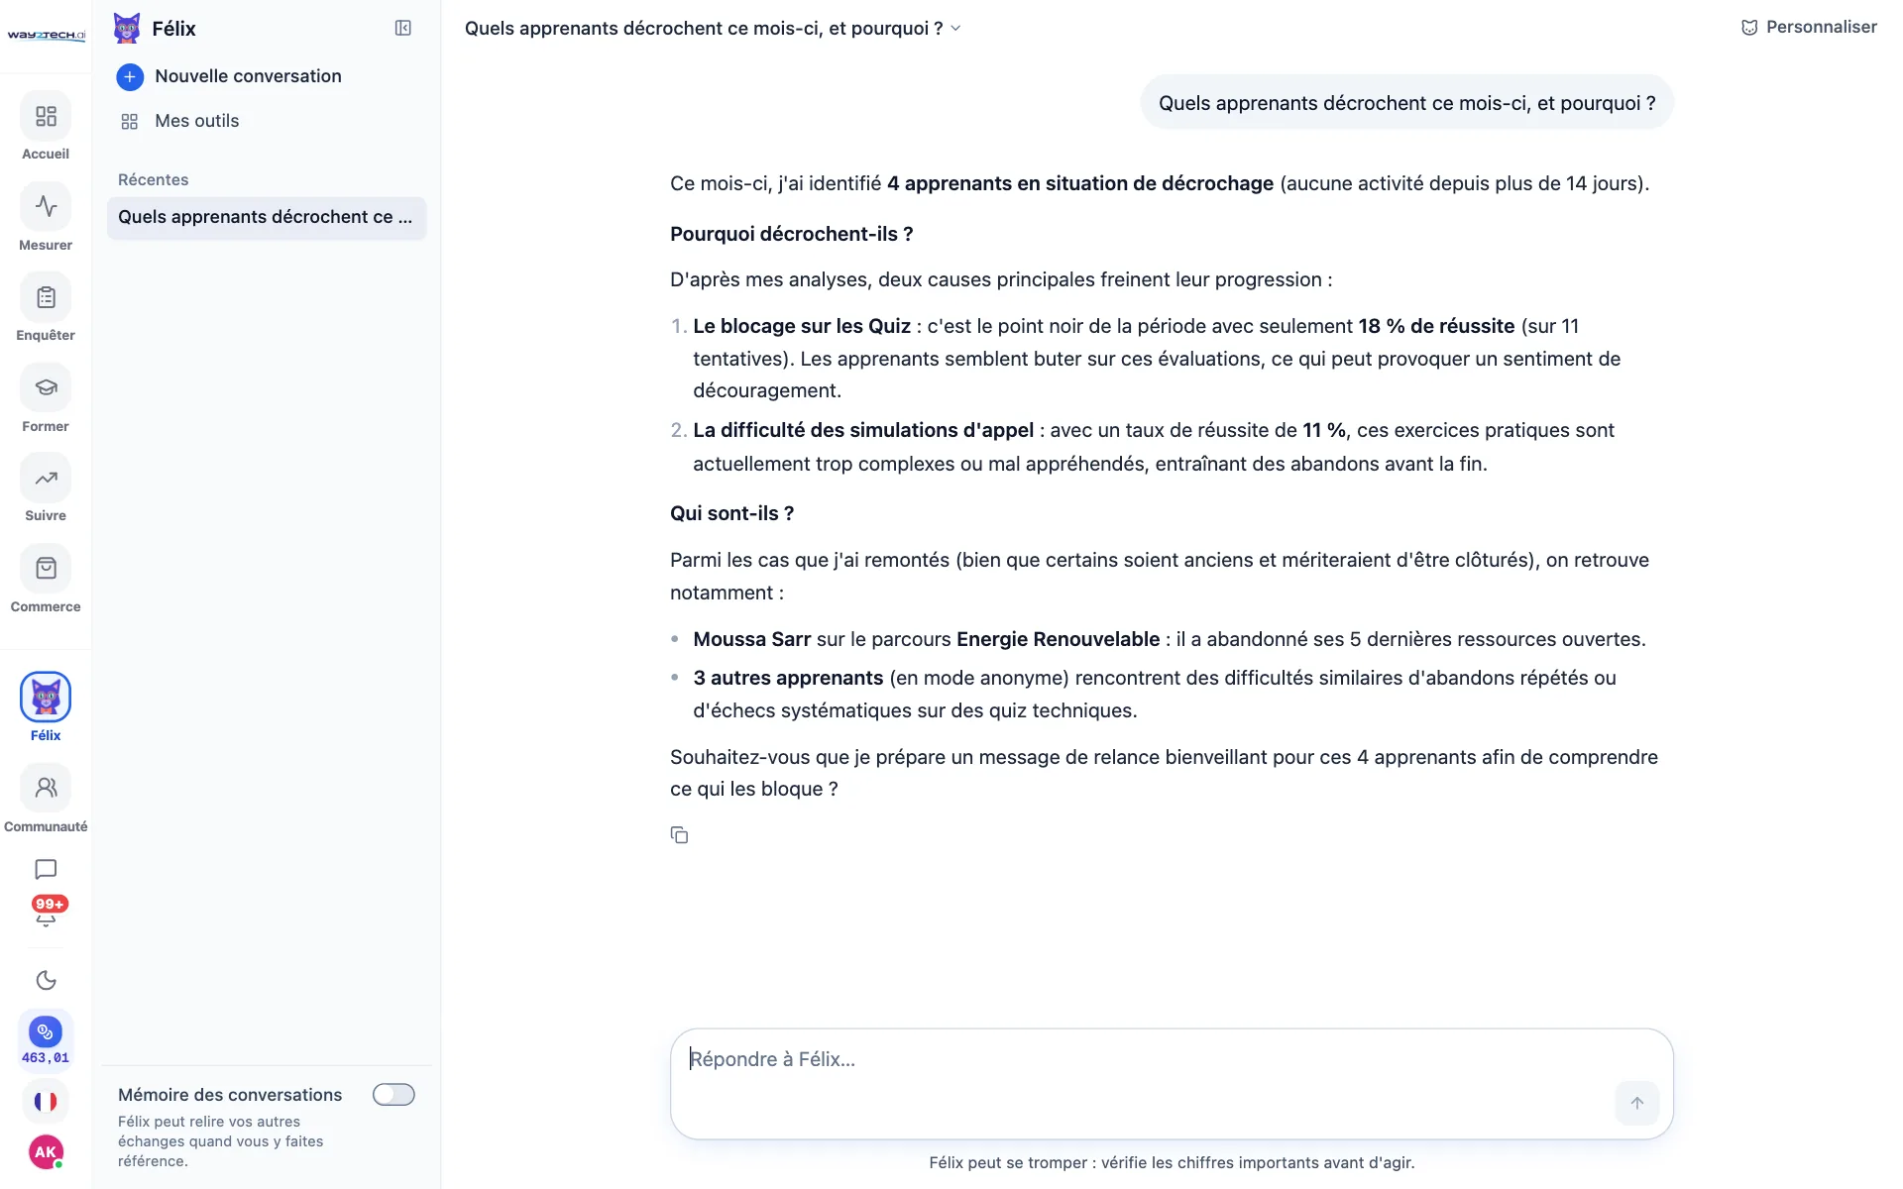The width and height of the screenshot is (1903, 1189).
Task: Open the messages chat icon
Action: (46, 869)
